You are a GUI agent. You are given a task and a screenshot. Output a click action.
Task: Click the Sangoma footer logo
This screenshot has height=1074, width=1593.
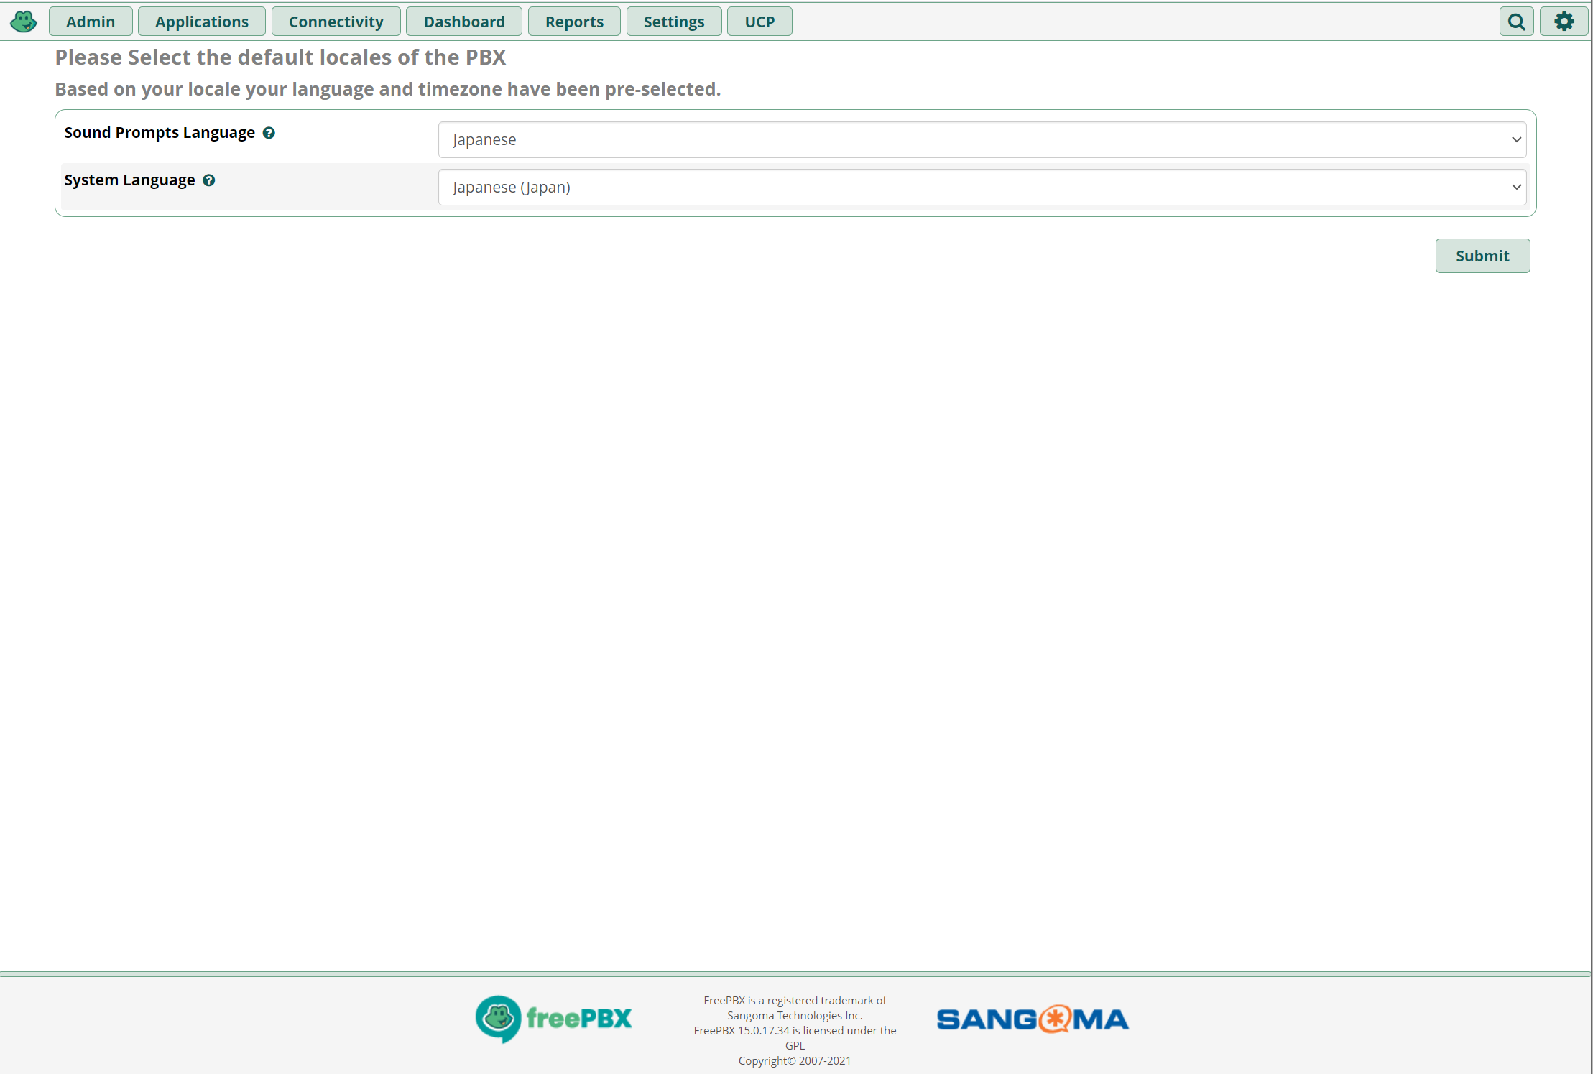pyautogui.click(x=1033, y=1019)
